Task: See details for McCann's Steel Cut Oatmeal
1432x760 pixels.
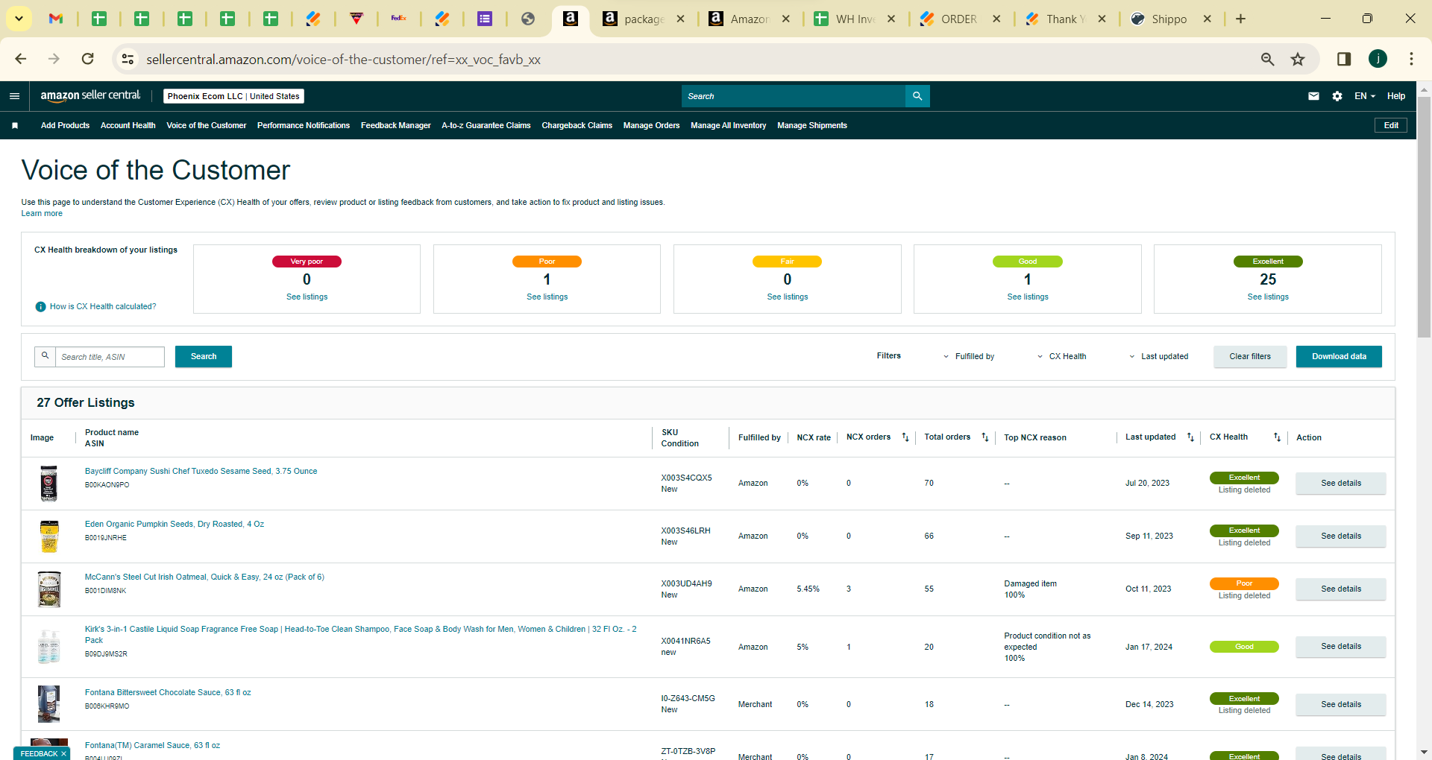Action: point(1341,589)
